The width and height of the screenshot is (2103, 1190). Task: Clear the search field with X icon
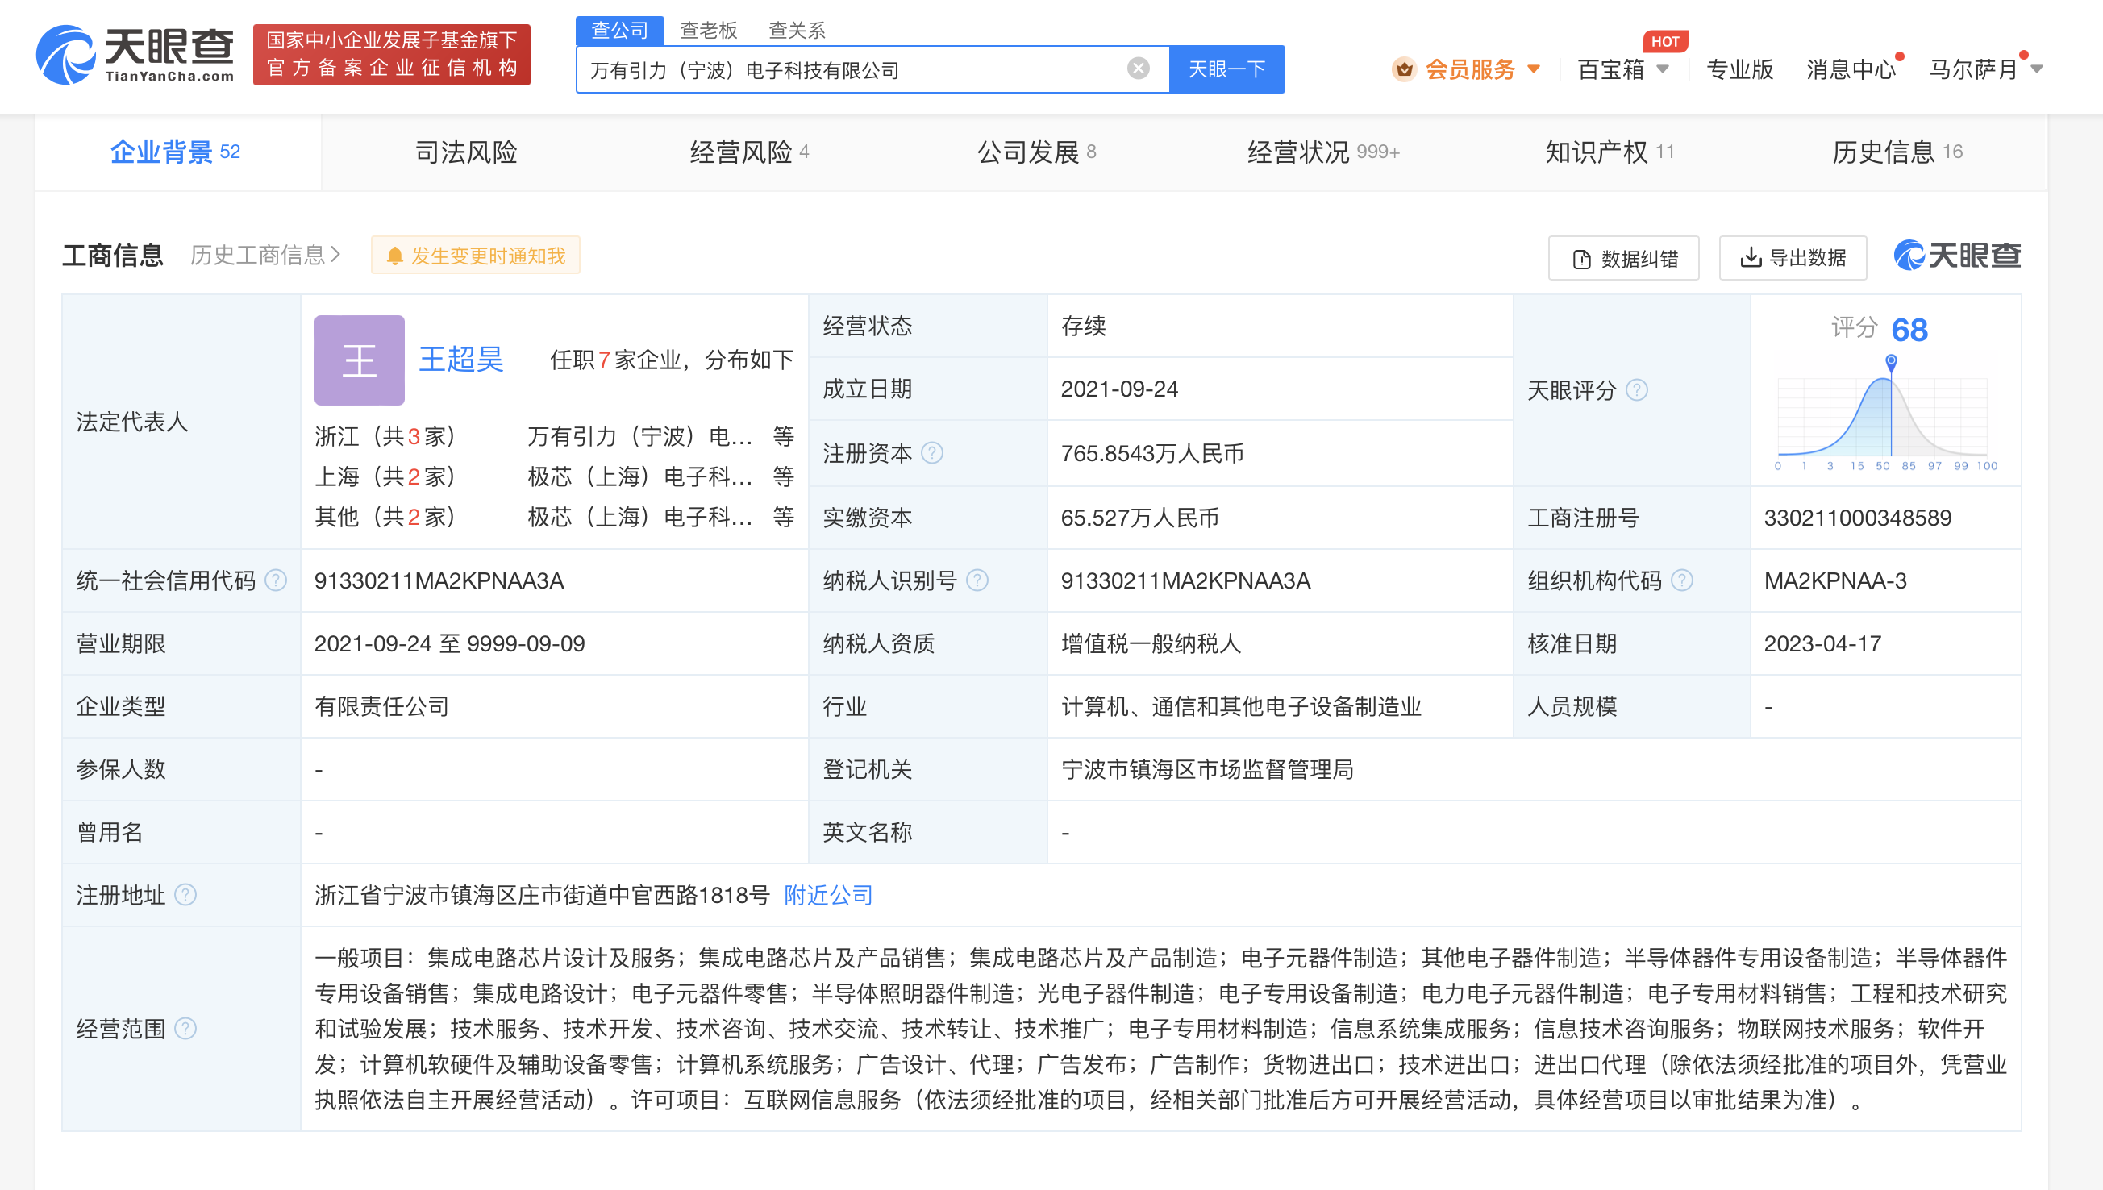1138,69
